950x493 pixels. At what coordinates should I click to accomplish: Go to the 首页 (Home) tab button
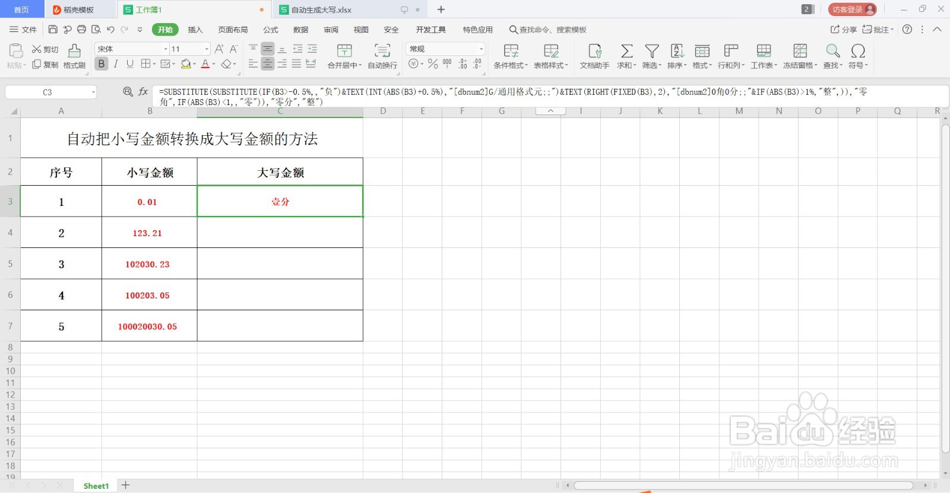[21, 9]
